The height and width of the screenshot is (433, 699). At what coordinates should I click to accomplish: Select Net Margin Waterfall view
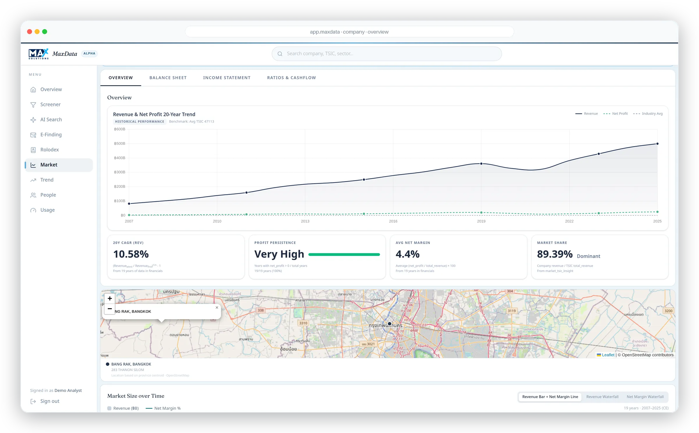click(x=645, y=397)
